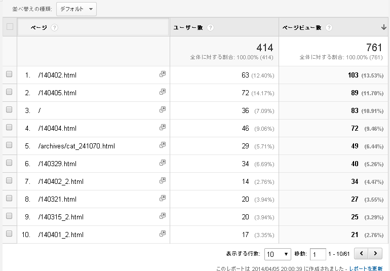Click external link icon for /140405.html

tap(163, 92)
